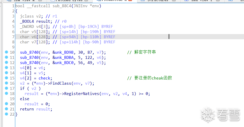Screen dimensions: 244x127
Task: Toggle breakpoint dot on line 18
Action: point(6,93)
